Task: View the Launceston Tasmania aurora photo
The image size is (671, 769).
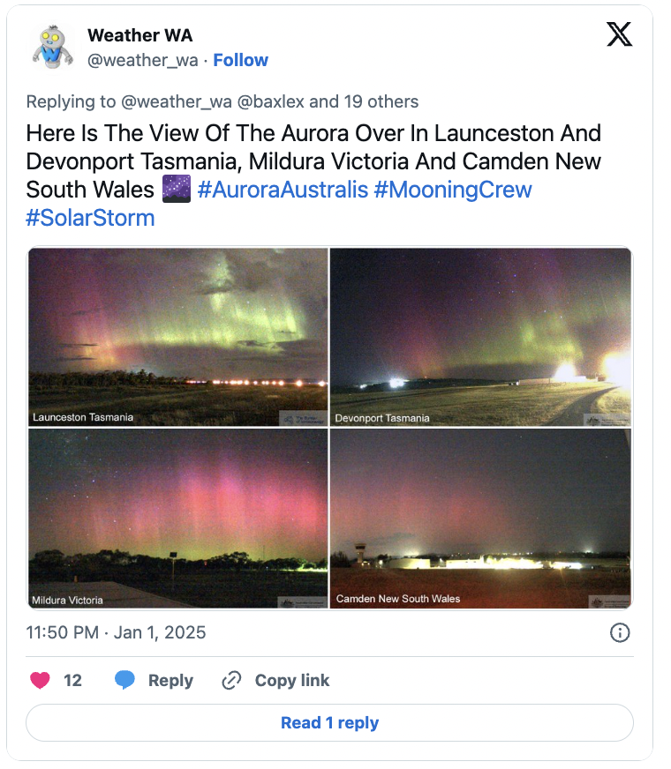Action: click(178, 337)
